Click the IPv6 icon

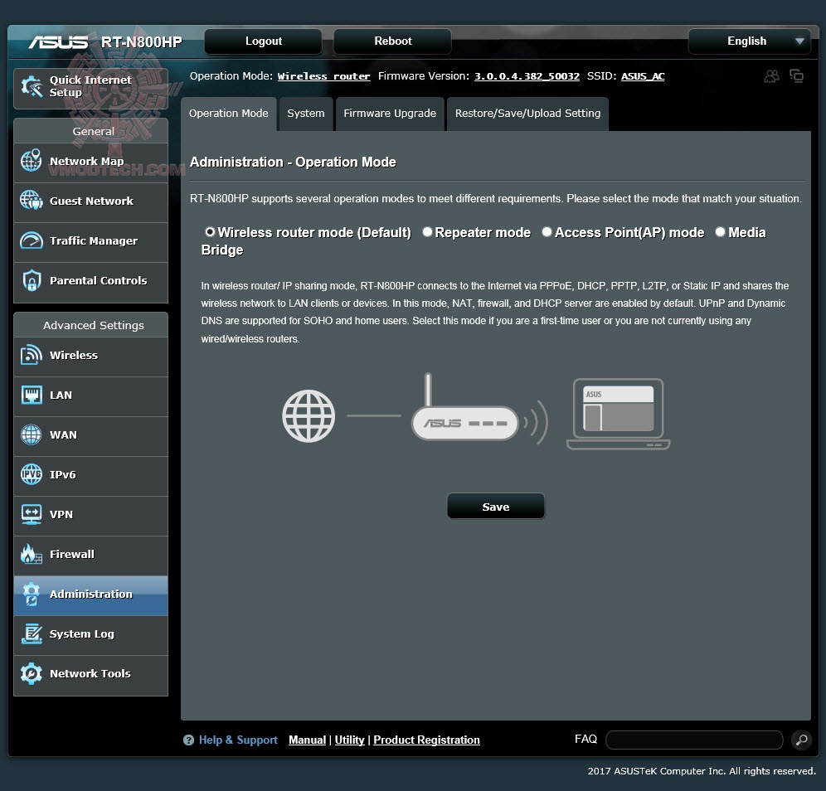[x=31, y=474]
